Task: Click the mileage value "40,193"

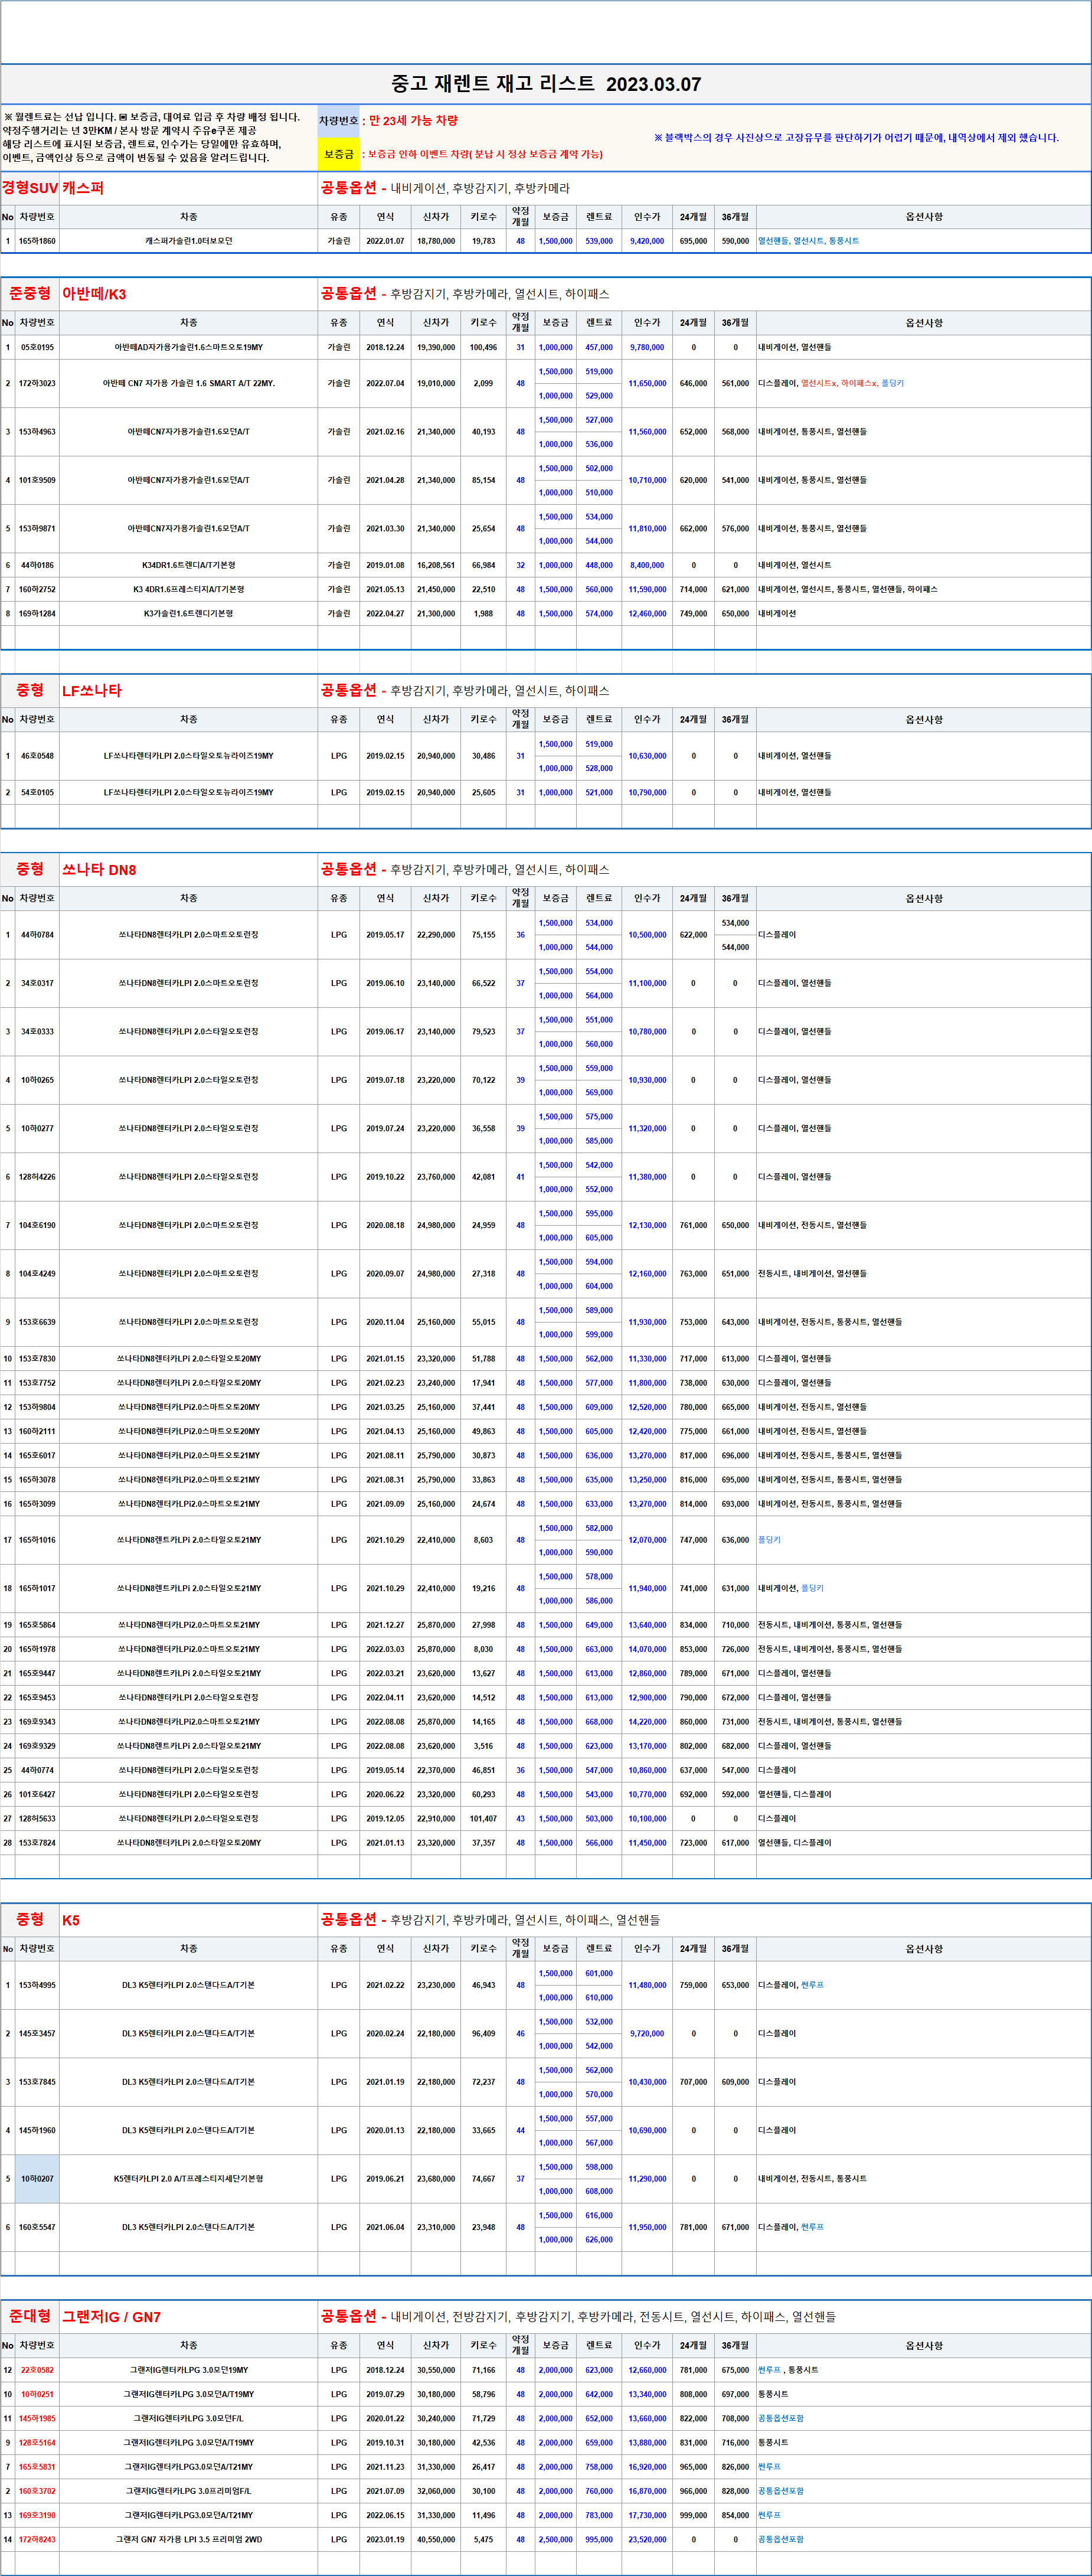Action: (484, 432)
